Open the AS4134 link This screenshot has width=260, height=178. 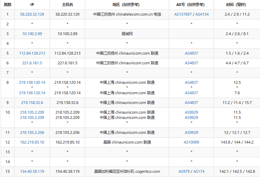coord(202,14)
